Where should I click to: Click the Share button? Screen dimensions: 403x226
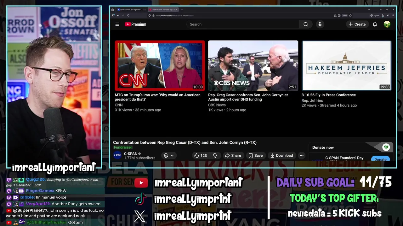pyautogui.click(x=233, y=155)
